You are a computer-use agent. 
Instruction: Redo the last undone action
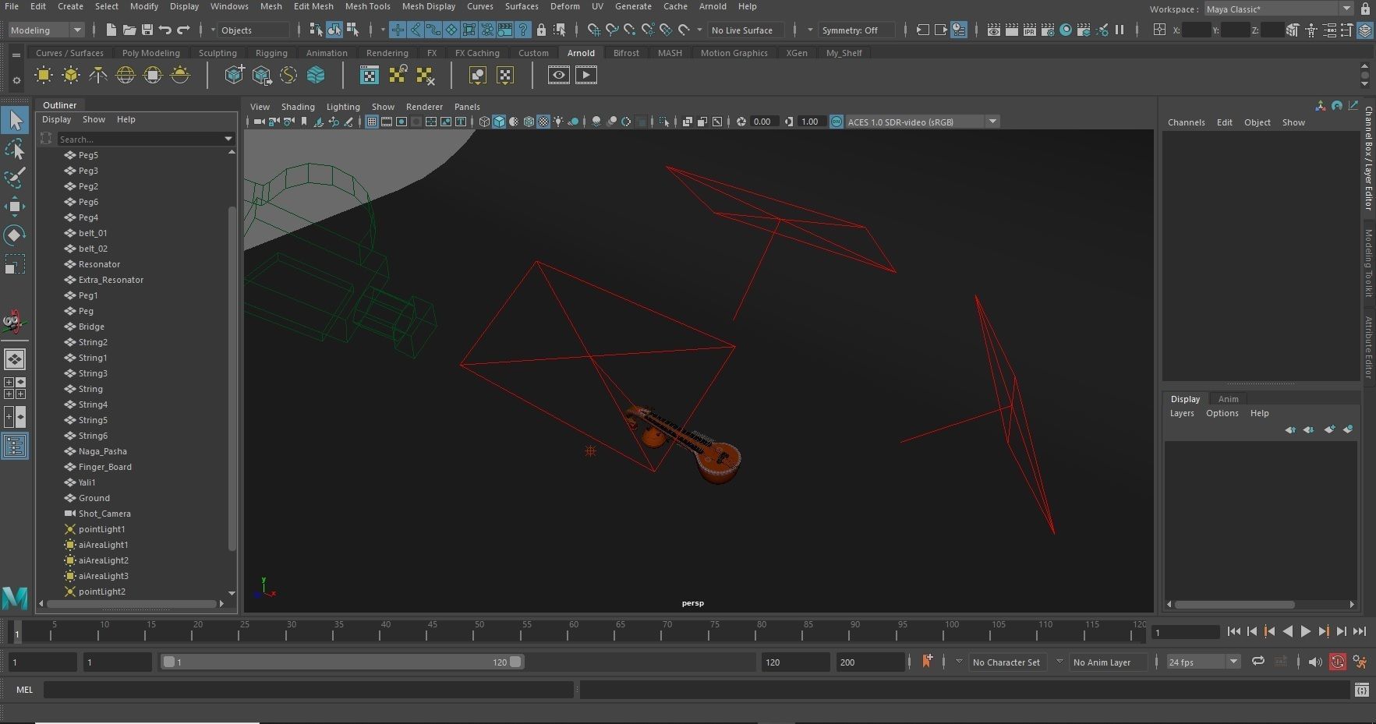click(x=183, y=30)
